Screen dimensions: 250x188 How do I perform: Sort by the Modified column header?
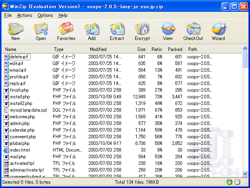point(105,49)
